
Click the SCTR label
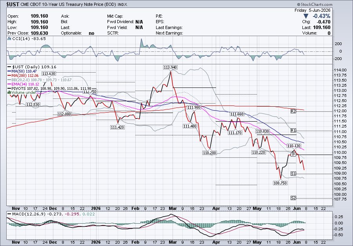tap(113, 33)
